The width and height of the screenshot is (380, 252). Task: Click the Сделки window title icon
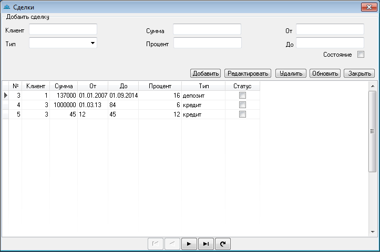tap(7, 7)
